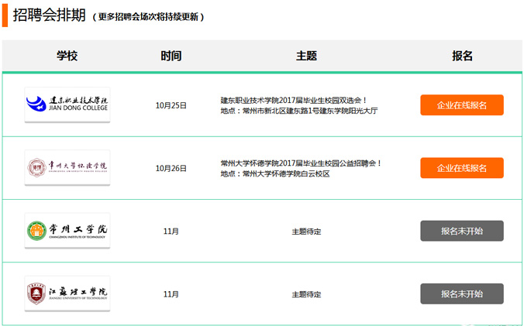Image resolution: width=524 pixels, height=326 pixels.
Task: Click 报名未开始 button in 江苏理工学院 row
Action: click(462, 293)
